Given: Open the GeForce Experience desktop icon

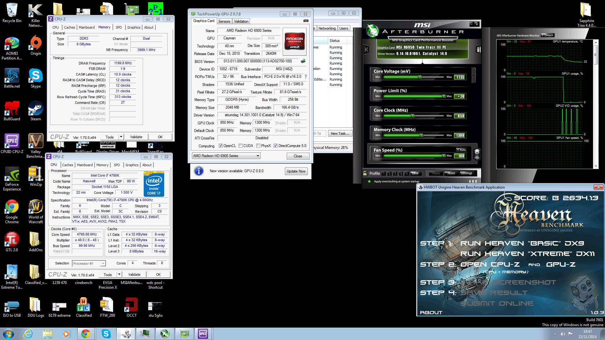Looking at the screenshot, I should click(x=12, y=179).
